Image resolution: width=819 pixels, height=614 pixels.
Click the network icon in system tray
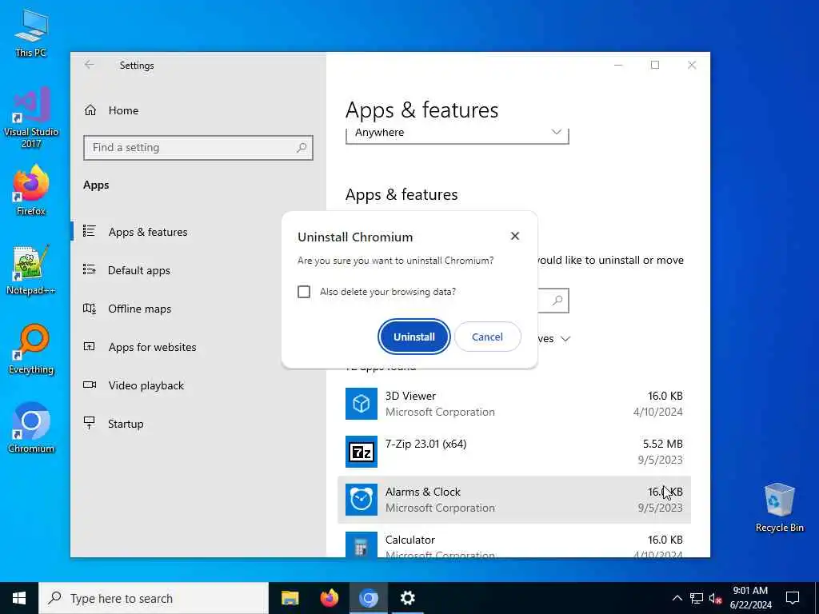coord(697,598)
